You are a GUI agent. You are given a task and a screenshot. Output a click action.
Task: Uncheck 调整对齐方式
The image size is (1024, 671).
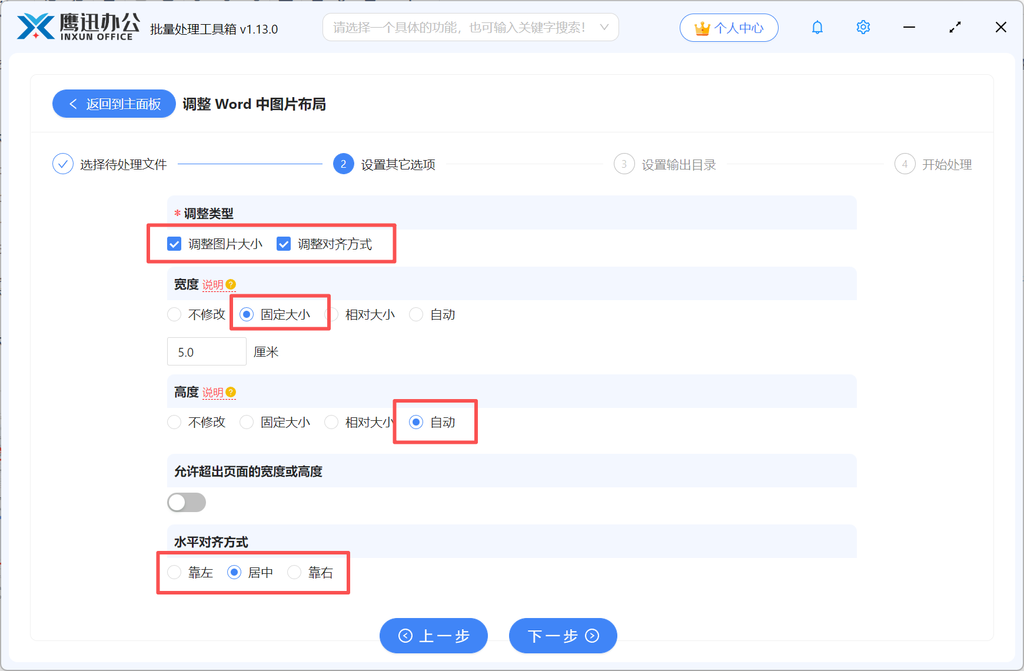tap(284, 244)
